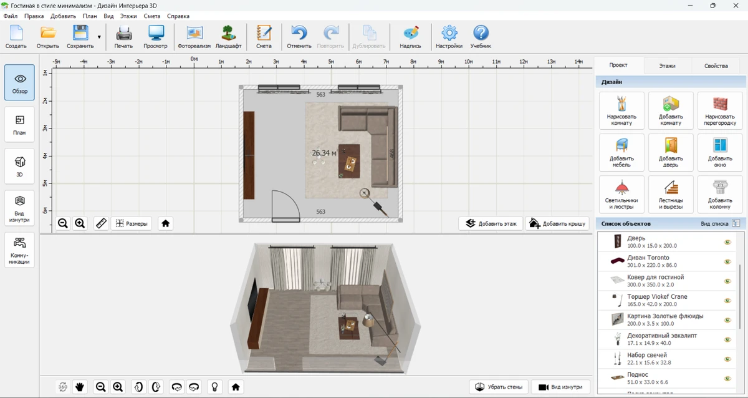Open the Справка menu
Image resolution: width=748 pixels, height=398 pixels.
pos(178,16)
